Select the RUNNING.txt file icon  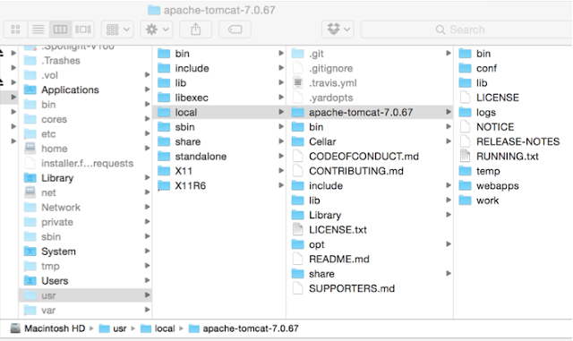465,156
